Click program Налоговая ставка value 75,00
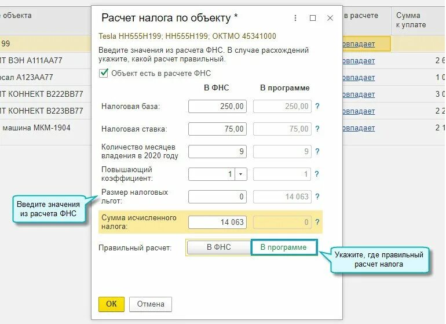446x324 pixels. pyautogui.click(x=282, y=129)
